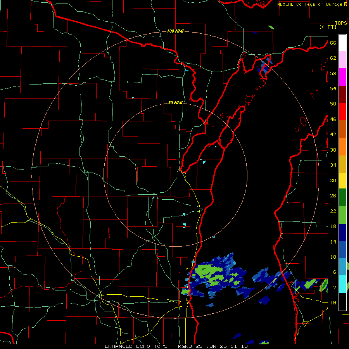Click the legend value "62"

coord(333,58)
